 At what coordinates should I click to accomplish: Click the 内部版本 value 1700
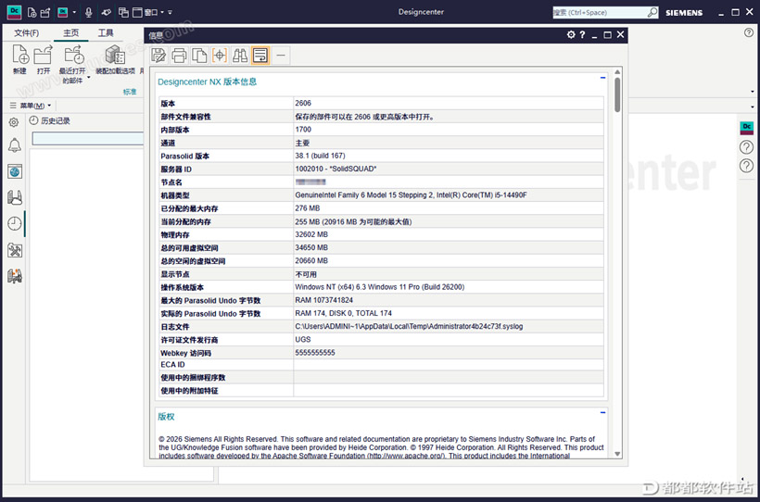tap(303, 130)
